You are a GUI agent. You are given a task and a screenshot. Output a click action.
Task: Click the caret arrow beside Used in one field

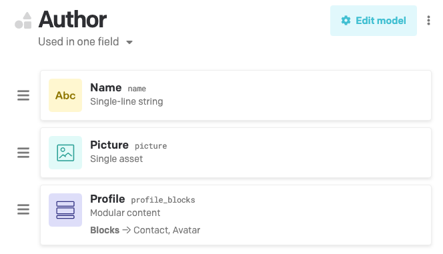(x=129, y=43)
